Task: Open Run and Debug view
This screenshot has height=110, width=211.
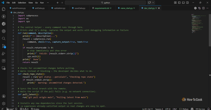Action: (4, 53)
